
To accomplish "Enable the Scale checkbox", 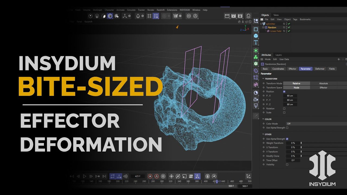I will 284,112.
